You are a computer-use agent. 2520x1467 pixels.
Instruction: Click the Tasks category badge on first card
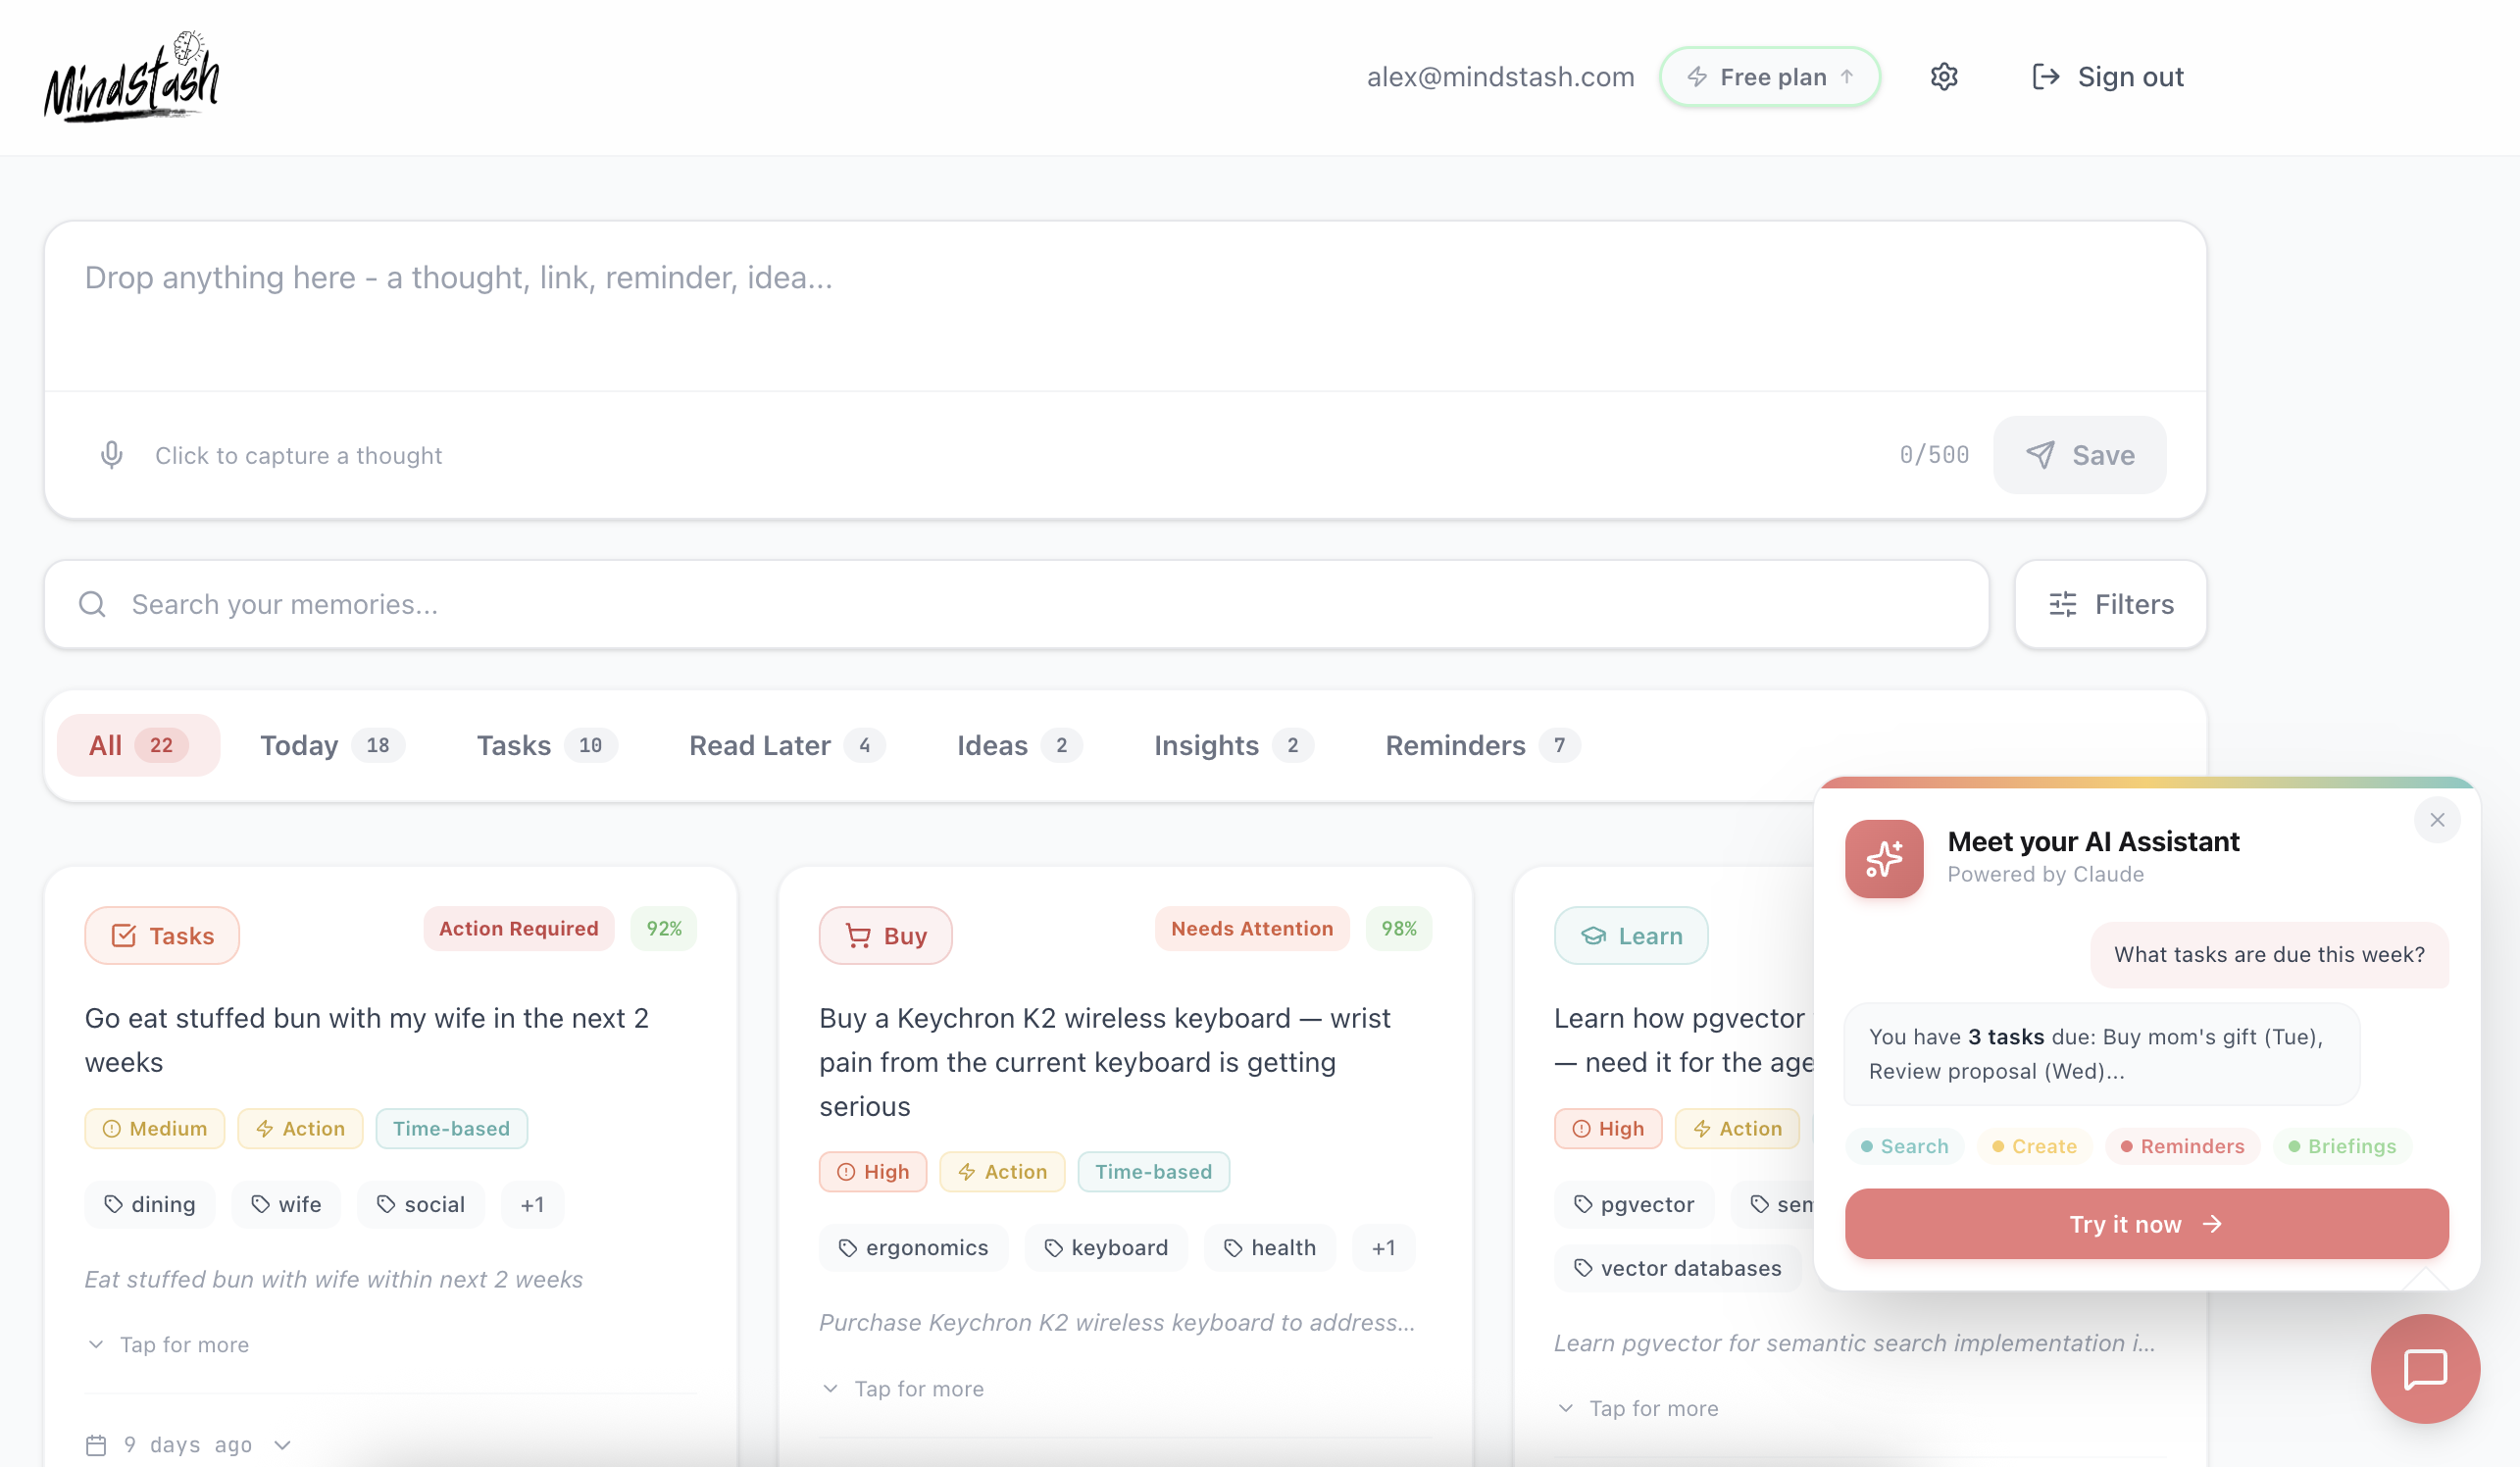pos(162,936)
